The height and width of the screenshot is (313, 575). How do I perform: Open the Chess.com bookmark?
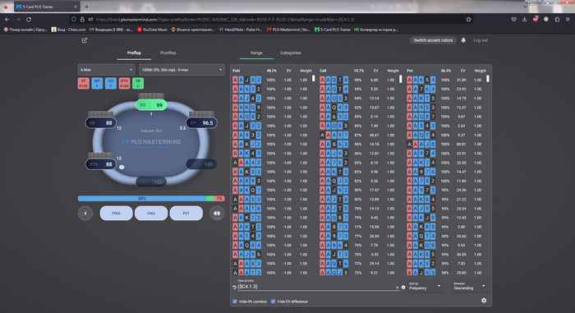pos(68,30)
